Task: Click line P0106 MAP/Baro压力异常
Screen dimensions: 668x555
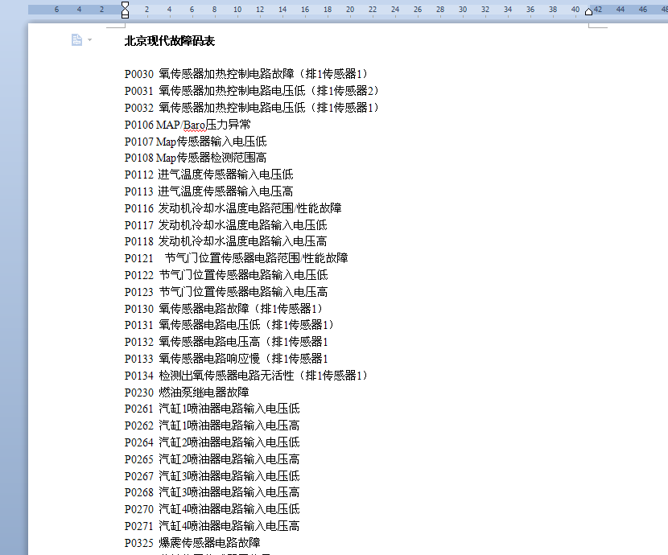Action: pyautogui.click(x=188, y=125)
